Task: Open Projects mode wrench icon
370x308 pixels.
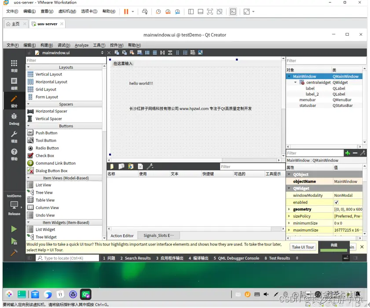Action: point(14,137)
